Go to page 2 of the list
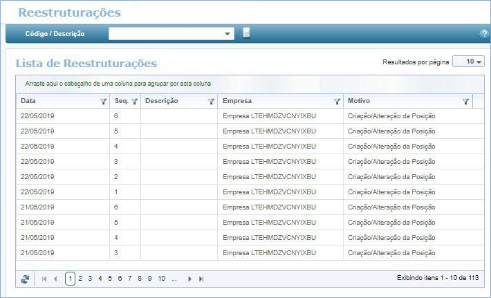The image size is (491, 298). tap(80, 278)
